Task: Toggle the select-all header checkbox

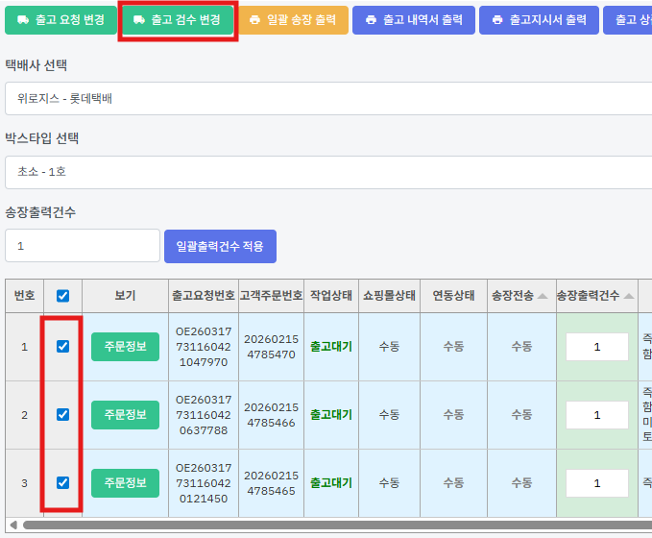Action: pyautogui.click(x=63, y=296)
